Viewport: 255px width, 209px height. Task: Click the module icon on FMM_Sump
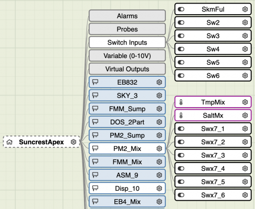click(x=95, y=109)
